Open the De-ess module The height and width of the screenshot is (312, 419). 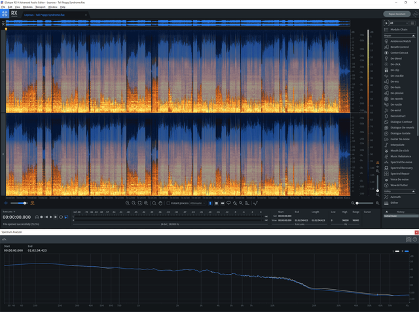392,82
